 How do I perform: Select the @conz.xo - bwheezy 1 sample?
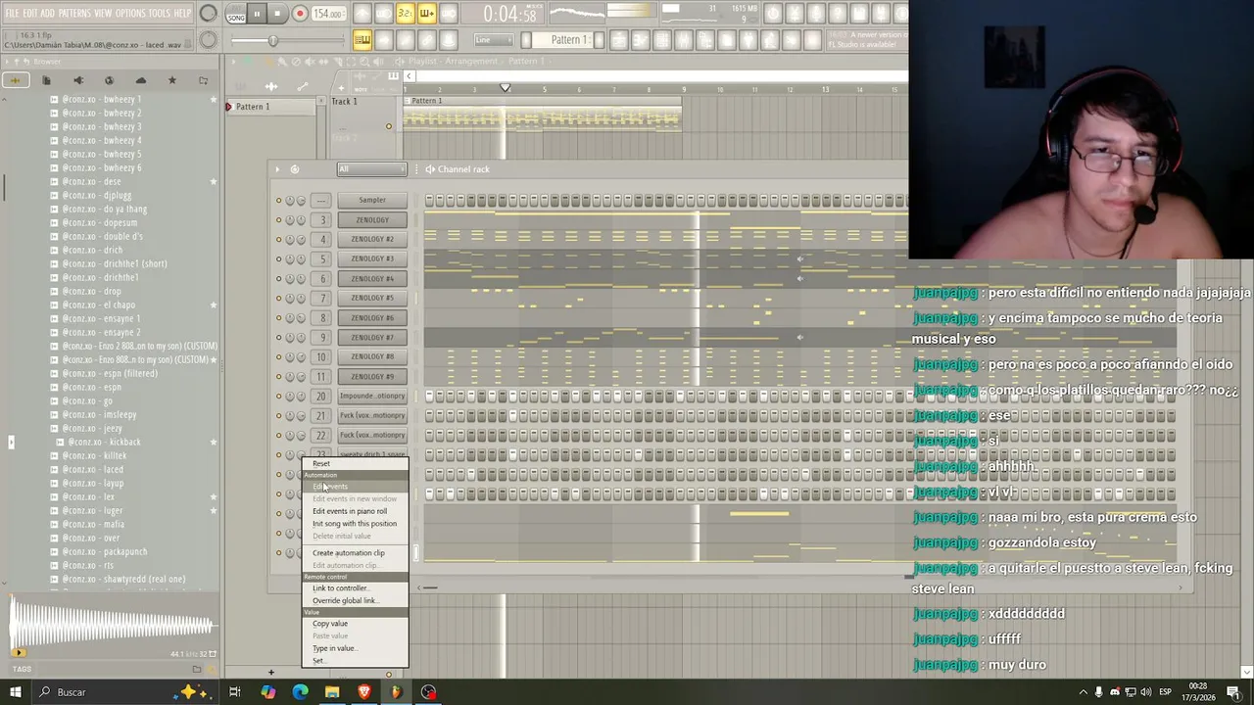(102, 99)
